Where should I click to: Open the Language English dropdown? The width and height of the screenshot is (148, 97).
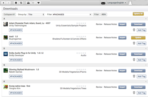[117, 3]
